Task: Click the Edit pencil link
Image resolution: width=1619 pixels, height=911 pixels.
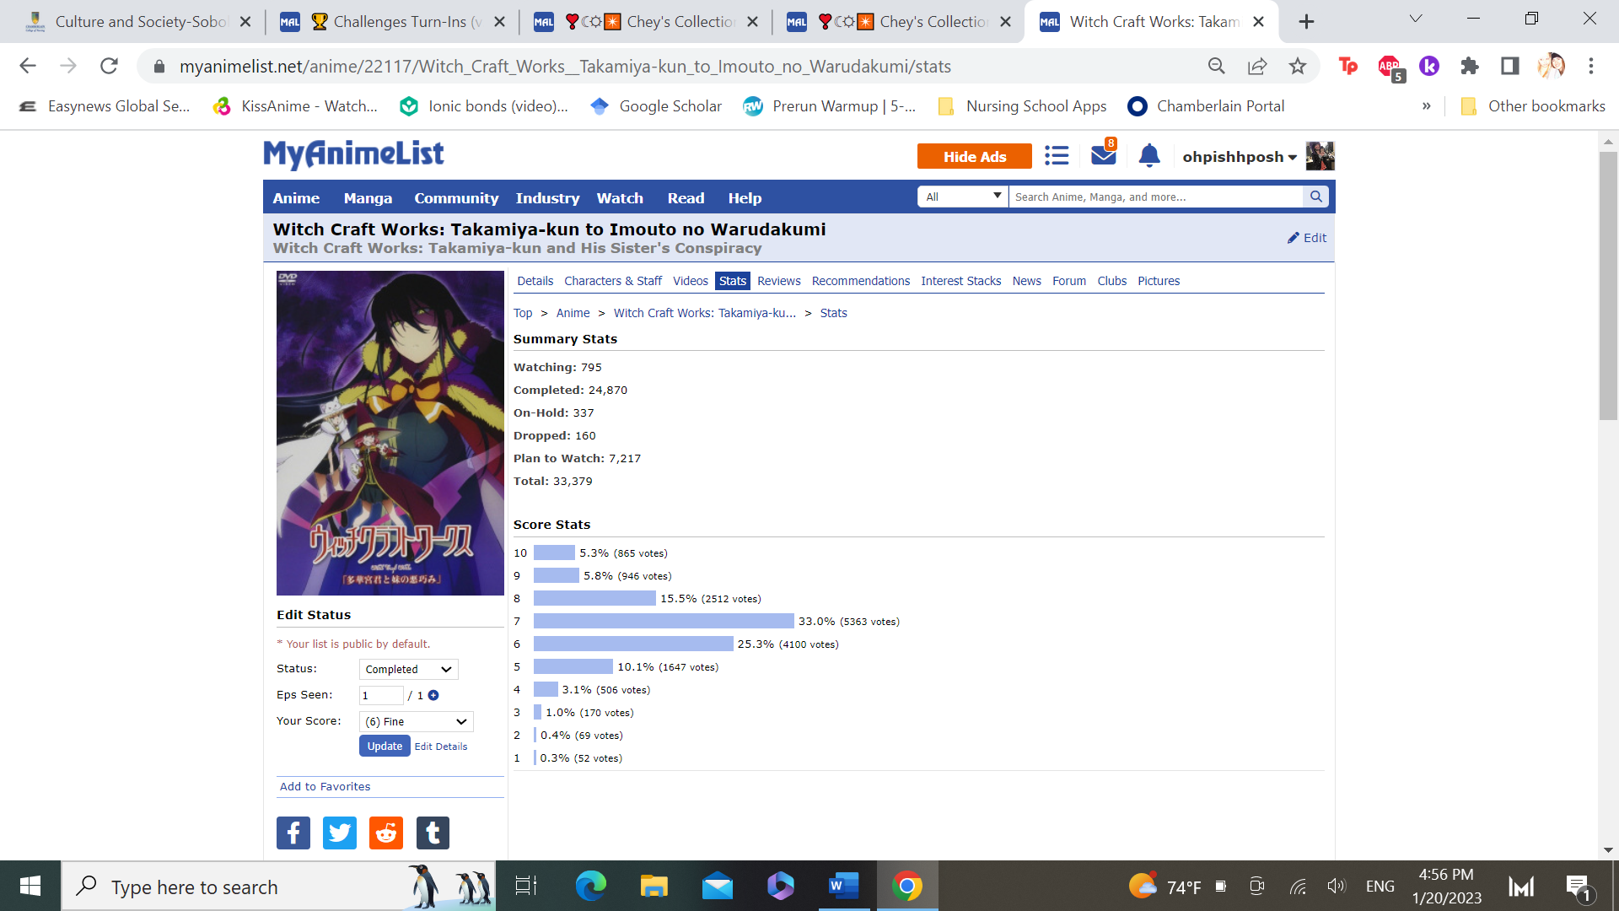Action: coord(1307,238)
